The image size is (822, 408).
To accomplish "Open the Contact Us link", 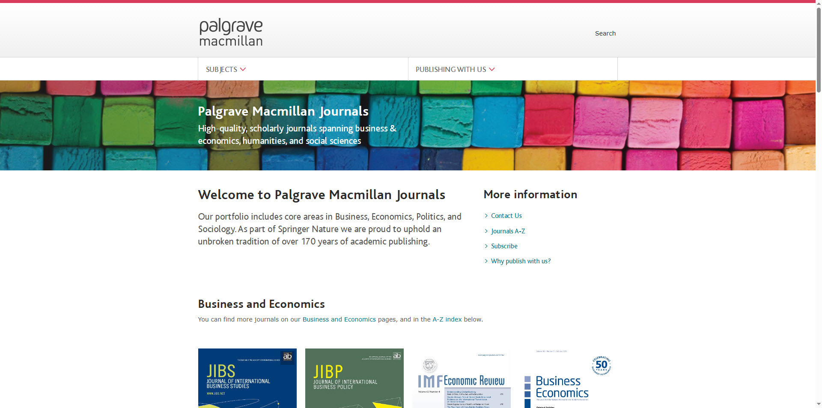I will [x=506, y=216].
